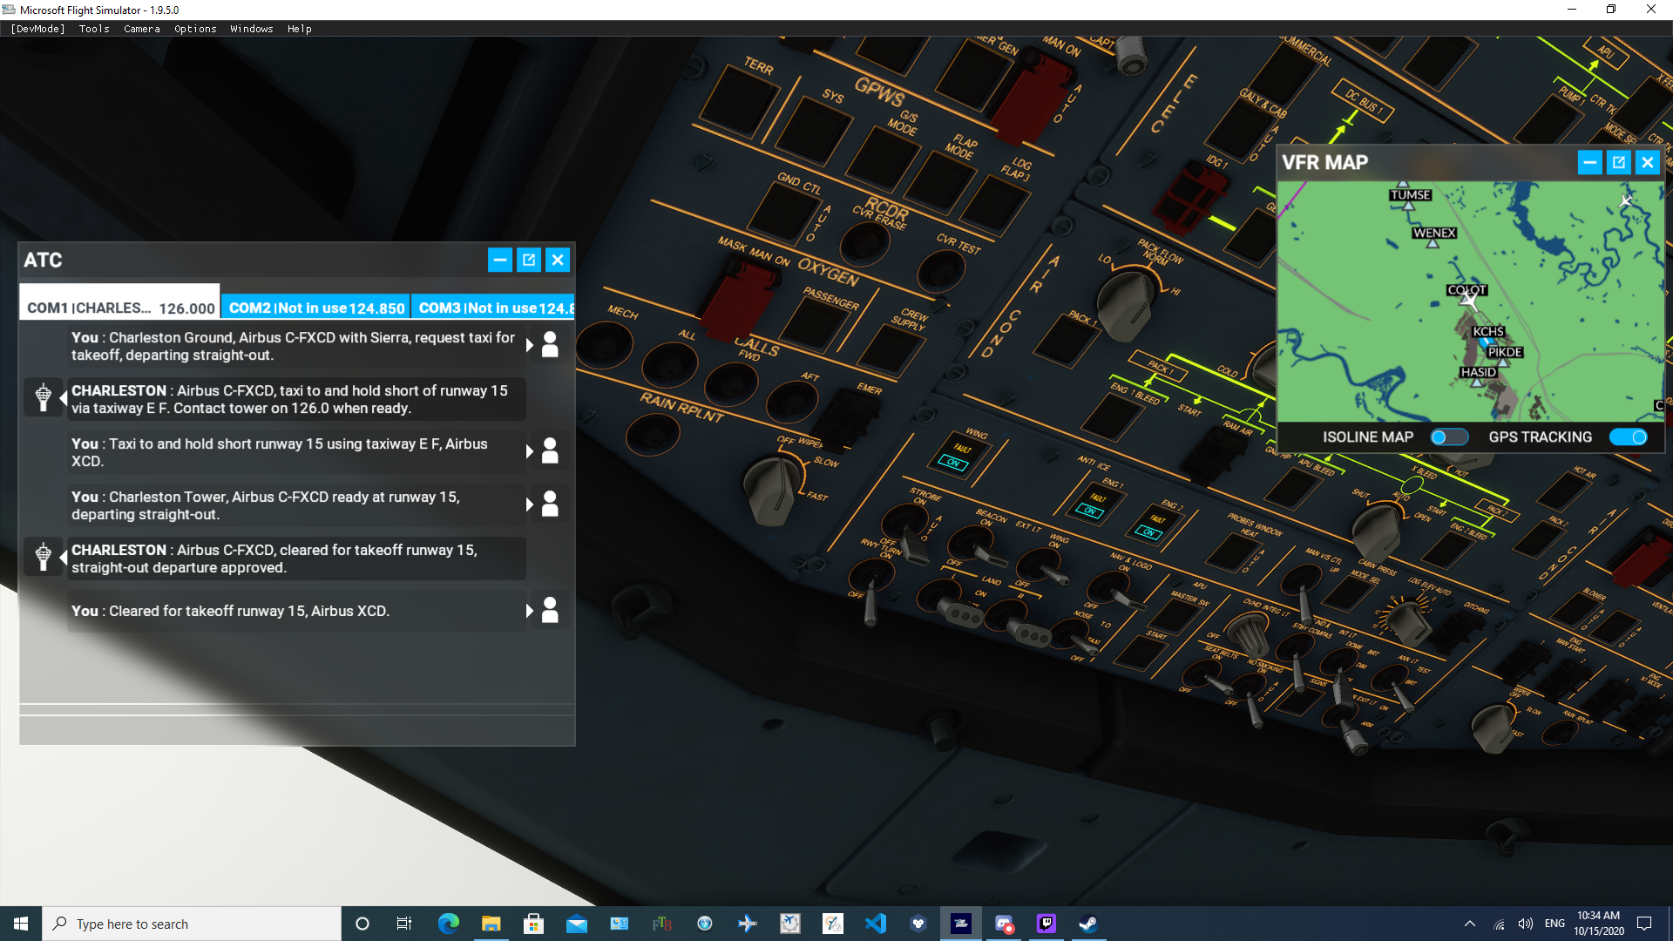
Task: Click the Windows Start button
Action: click(21, 924)
